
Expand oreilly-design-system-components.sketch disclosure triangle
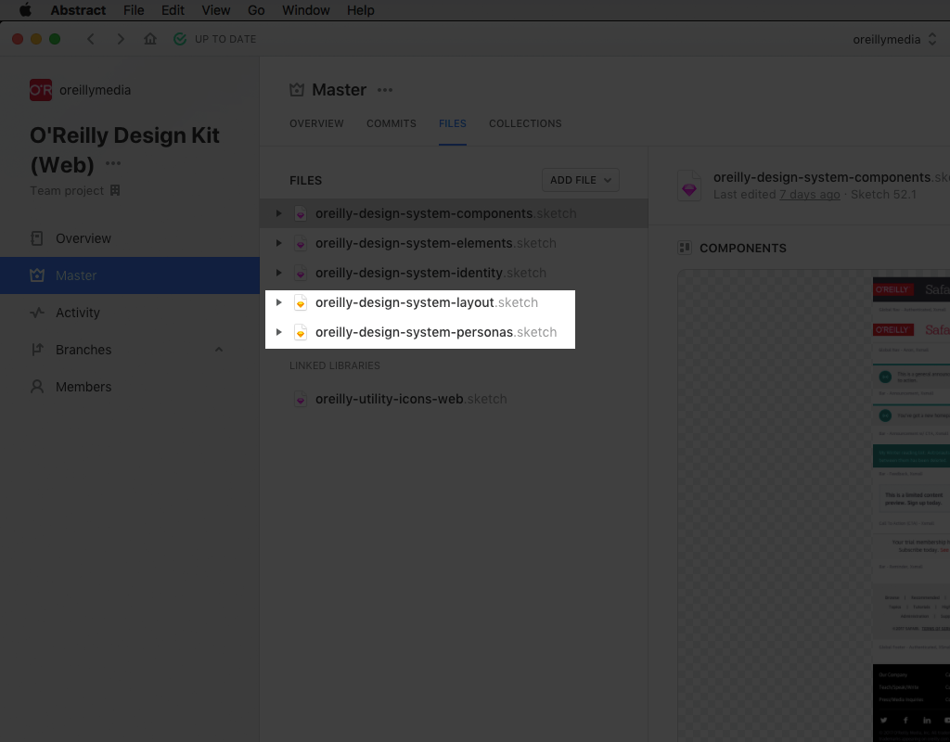[x=278, y=213]
